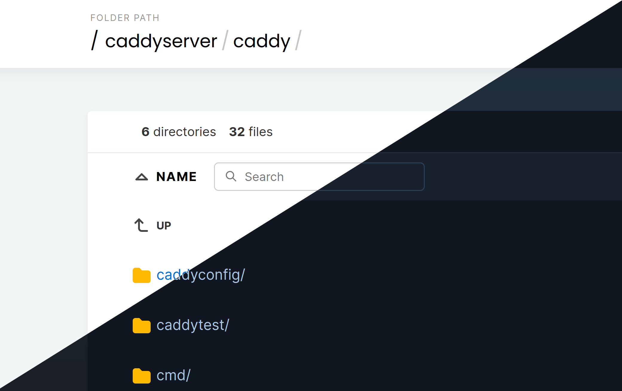622x391 pixels.
Task: Click the caddyconfig folder icon
Action: (141, 275)
